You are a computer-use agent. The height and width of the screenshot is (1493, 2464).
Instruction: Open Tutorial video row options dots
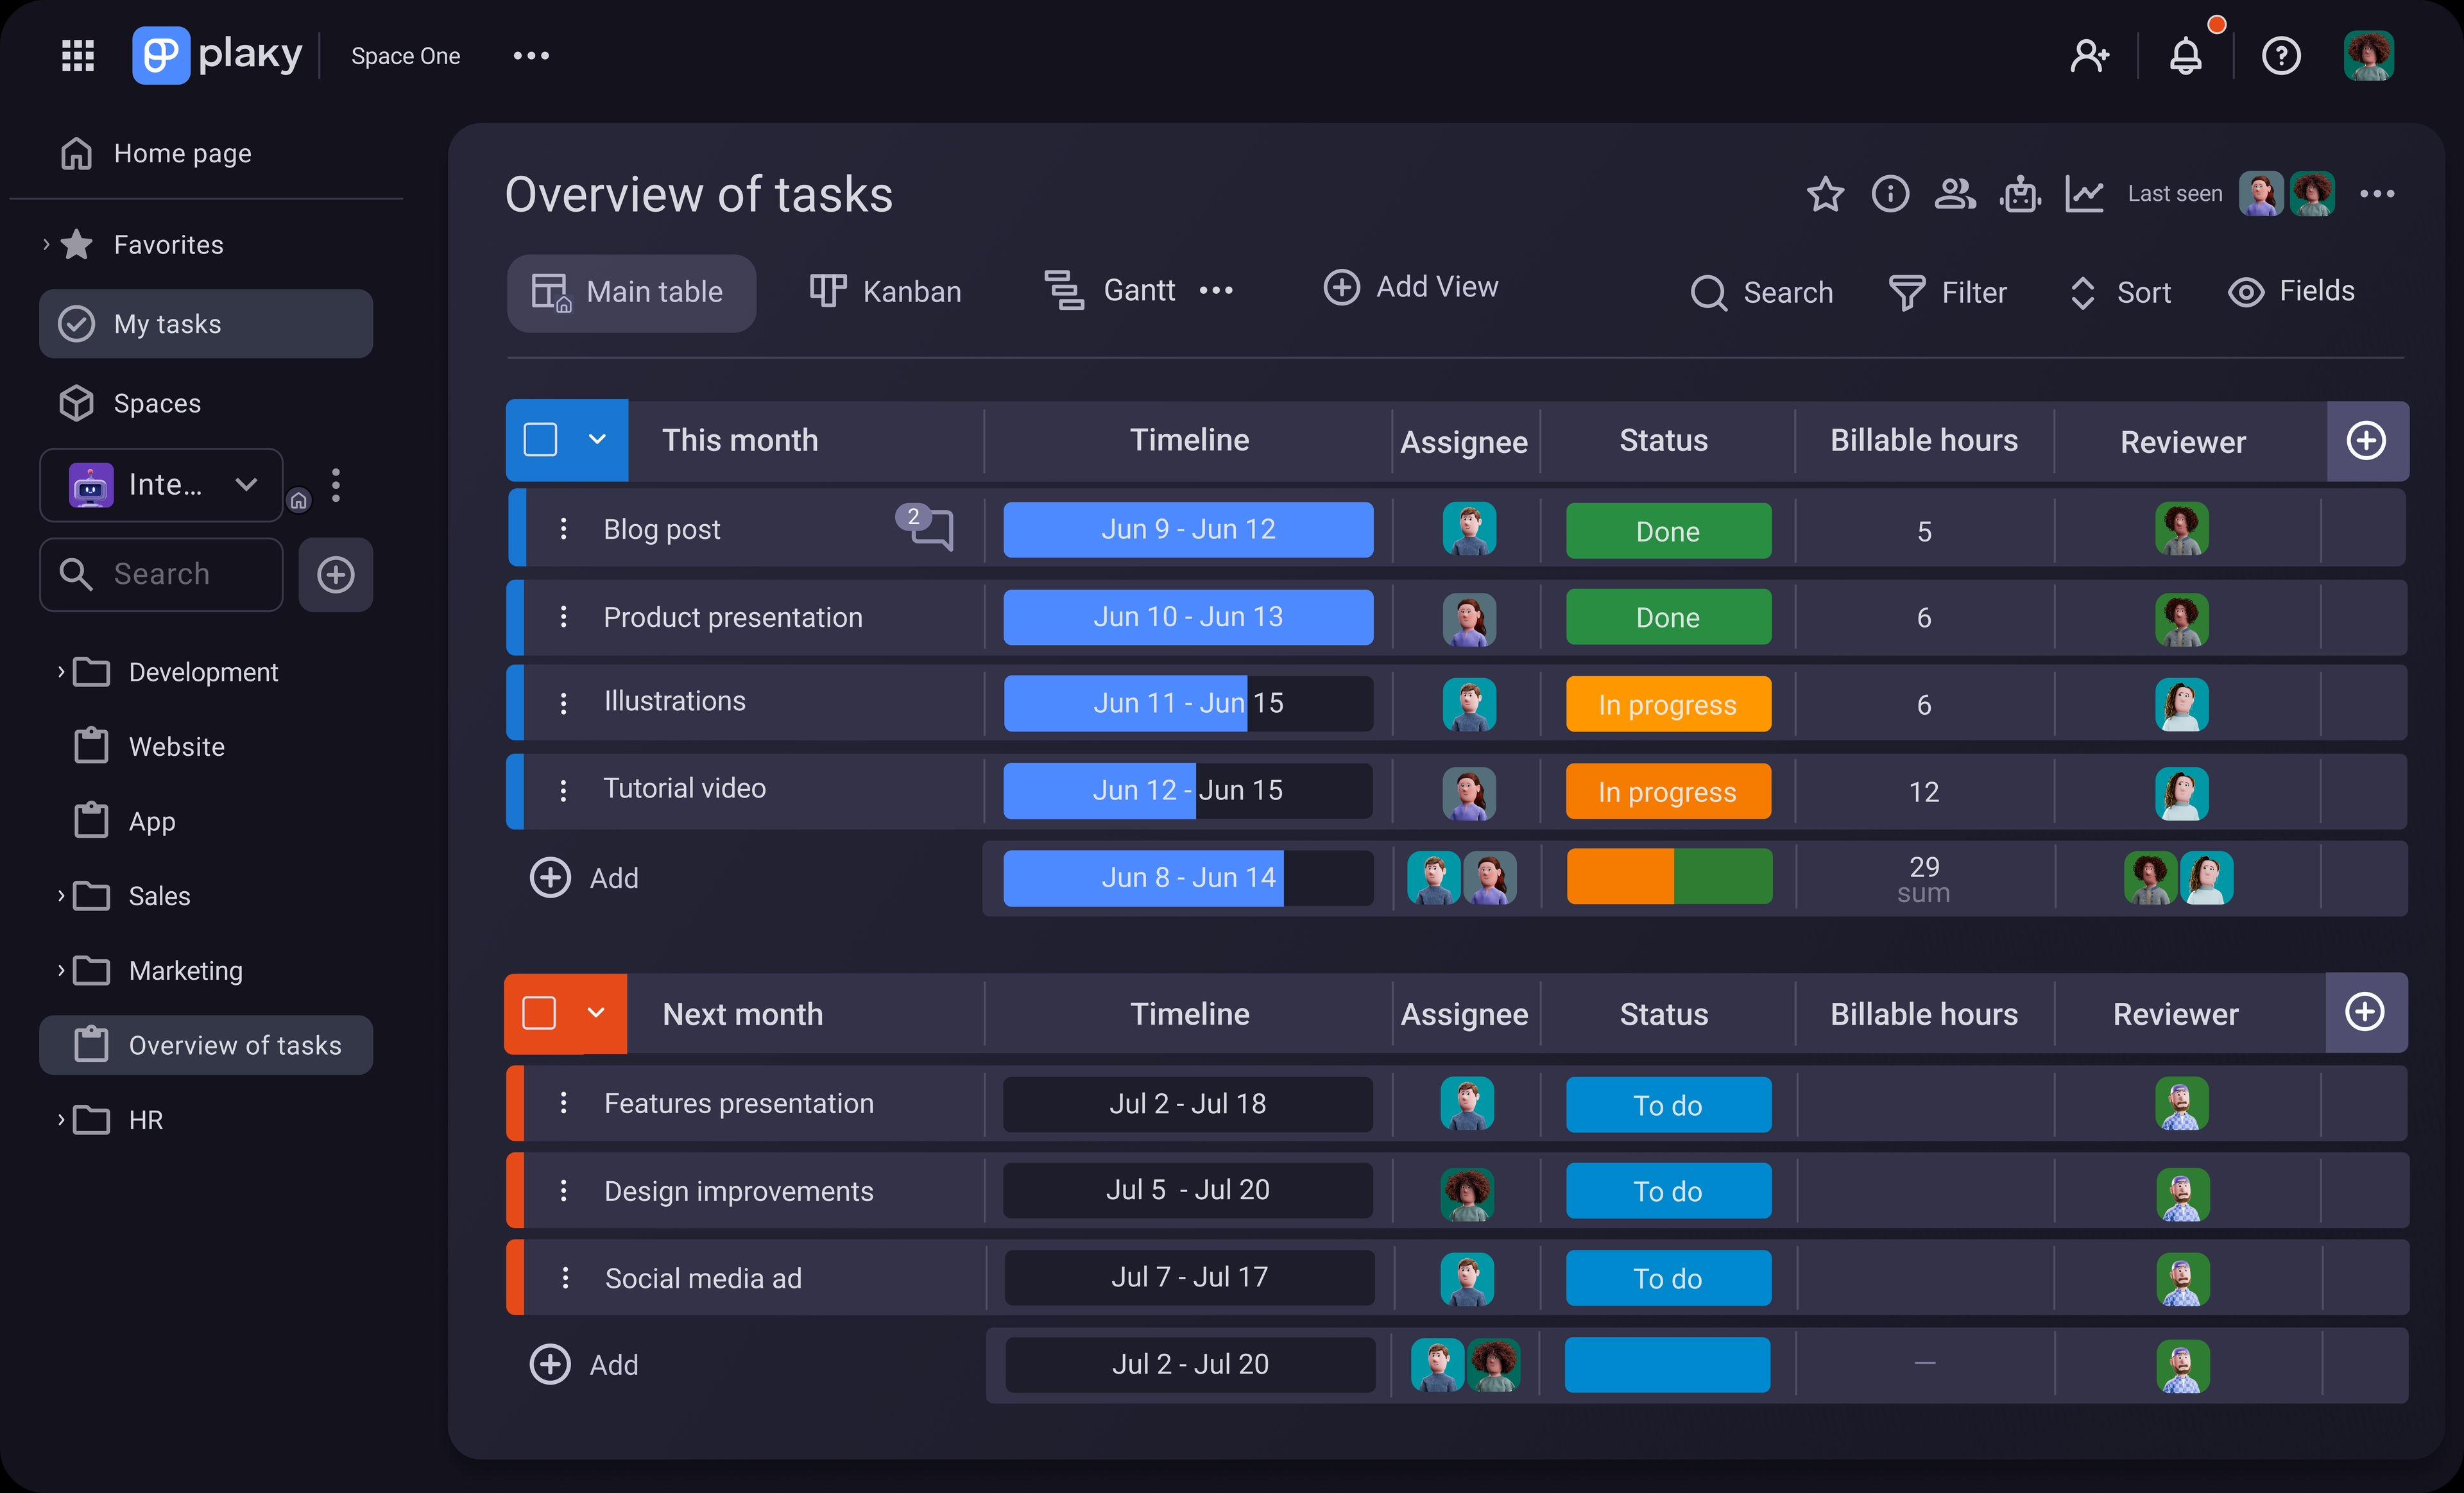coord(563,790)
